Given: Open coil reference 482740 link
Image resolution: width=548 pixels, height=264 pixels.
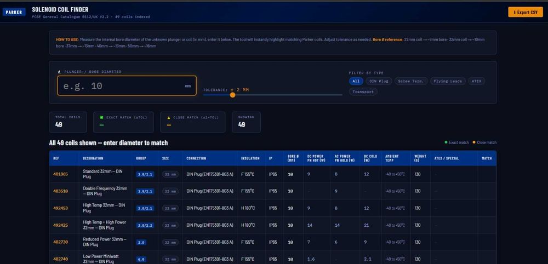Looking at the screenshot, I should tap(60, 259).
